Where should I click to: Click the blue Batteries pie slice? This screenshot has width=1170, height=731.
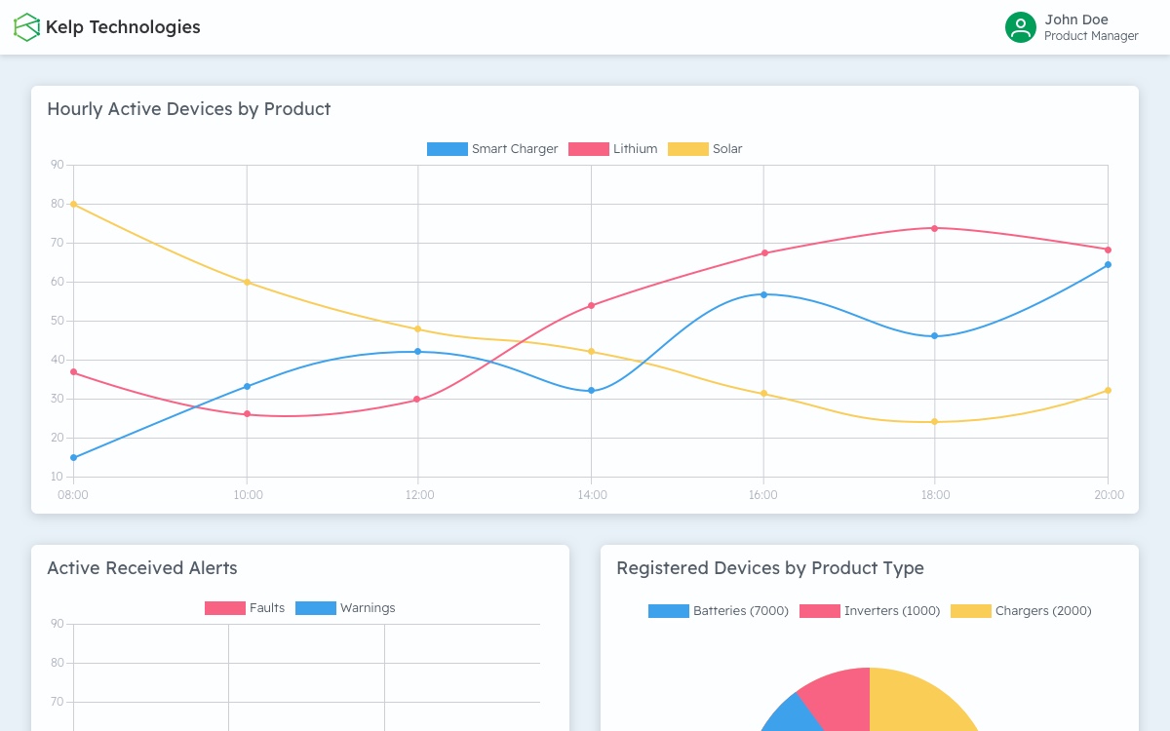792,715
